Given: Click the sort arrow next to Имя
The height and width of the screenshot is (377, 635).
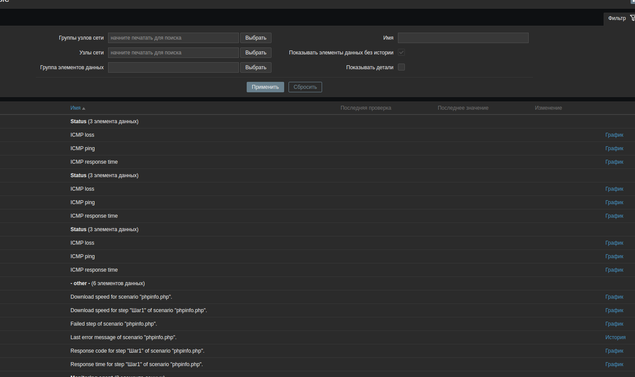Looking at the screenshot, I should coord(84,108).
